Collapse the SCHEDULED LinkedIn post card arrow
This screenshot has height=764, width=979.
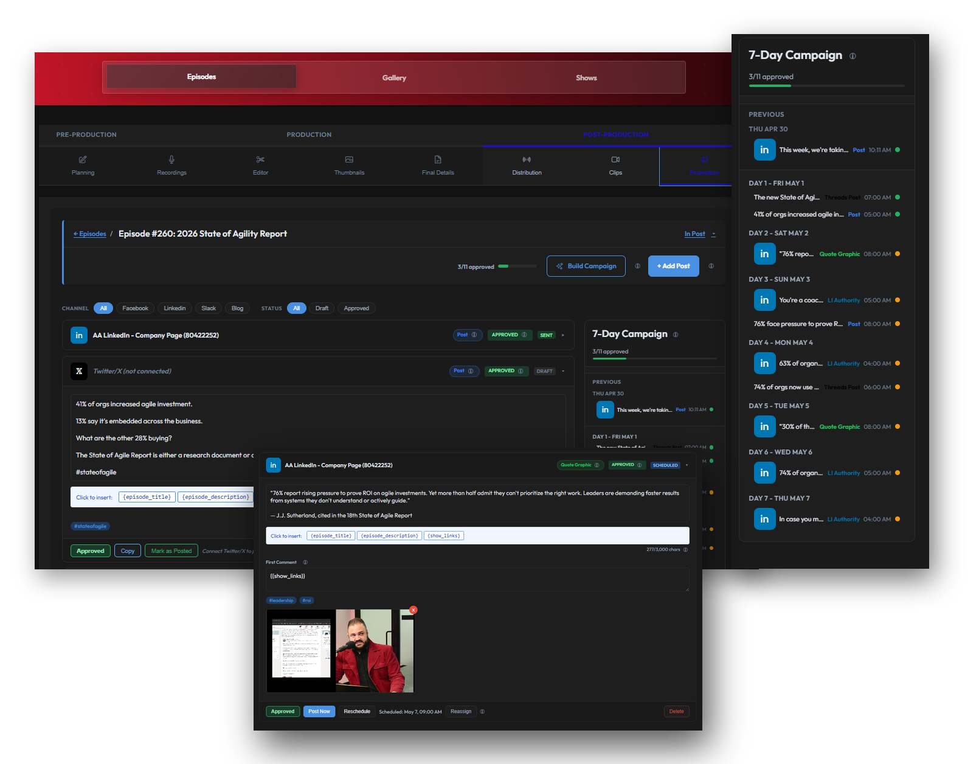687,465
